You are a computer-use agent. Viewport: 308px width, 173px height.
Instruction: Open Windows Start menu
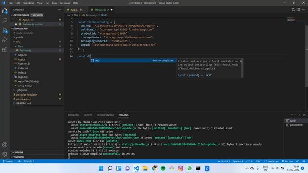(x=101, y=168)
